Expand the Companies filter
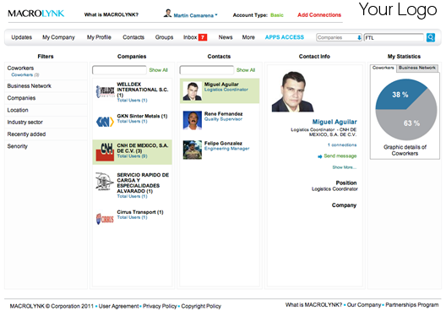 coord(21,98)
